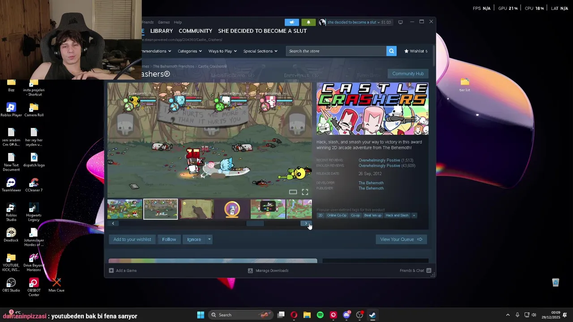Select the TeamViewer desktop icon

pyautogui.click(x=11, y=185)
